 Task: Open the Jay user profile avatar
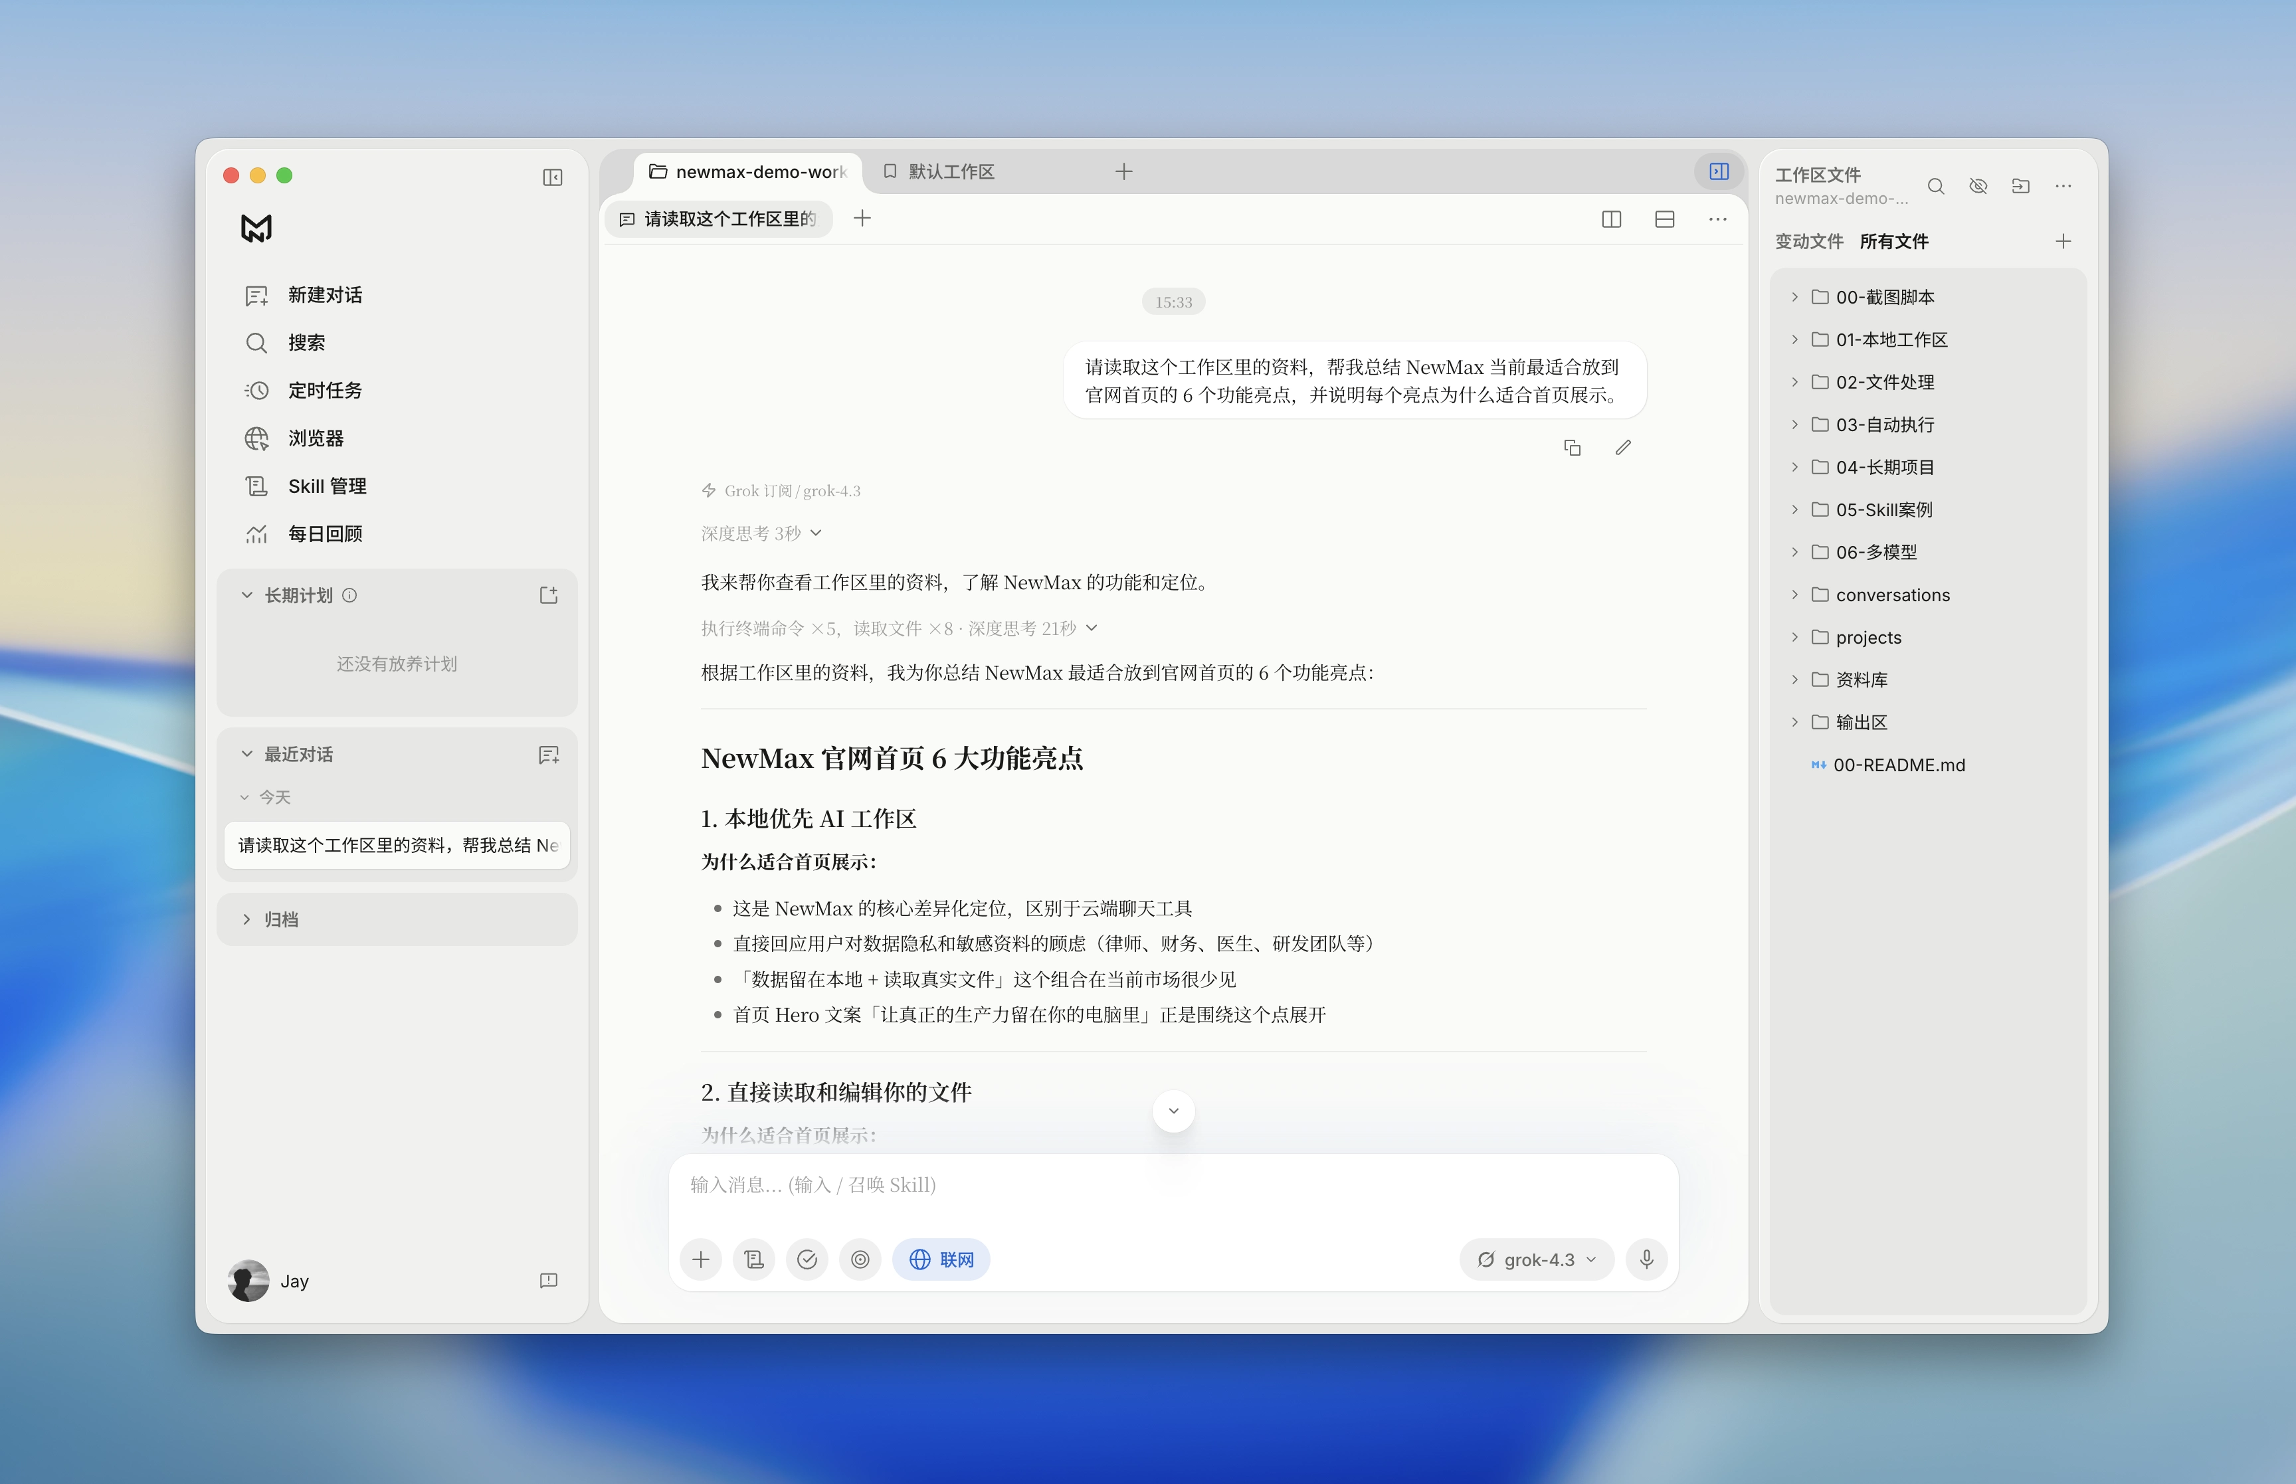(248, 1281)
